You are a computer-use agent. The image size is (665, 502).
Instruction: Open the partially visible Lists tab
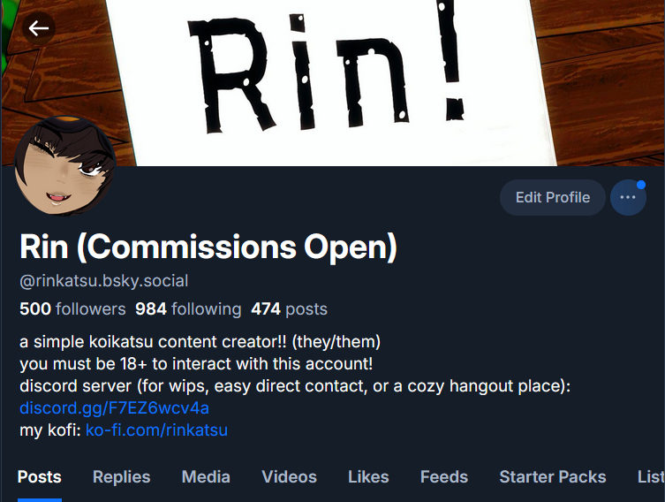click(651, 477)
